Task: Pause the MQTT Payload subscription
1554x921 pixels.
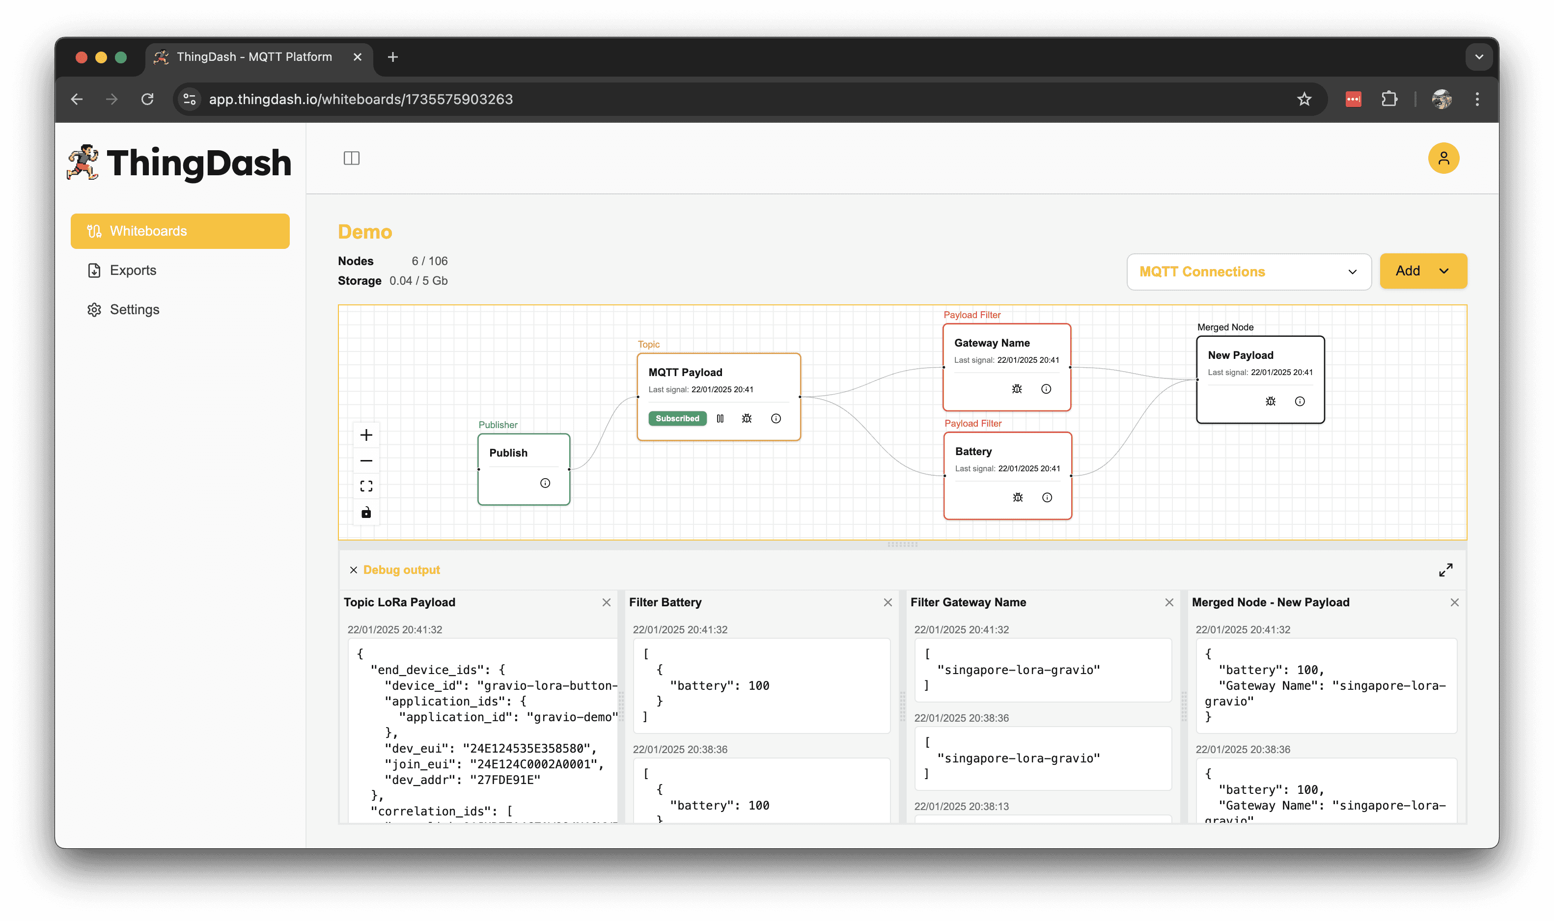Action: 720,418
